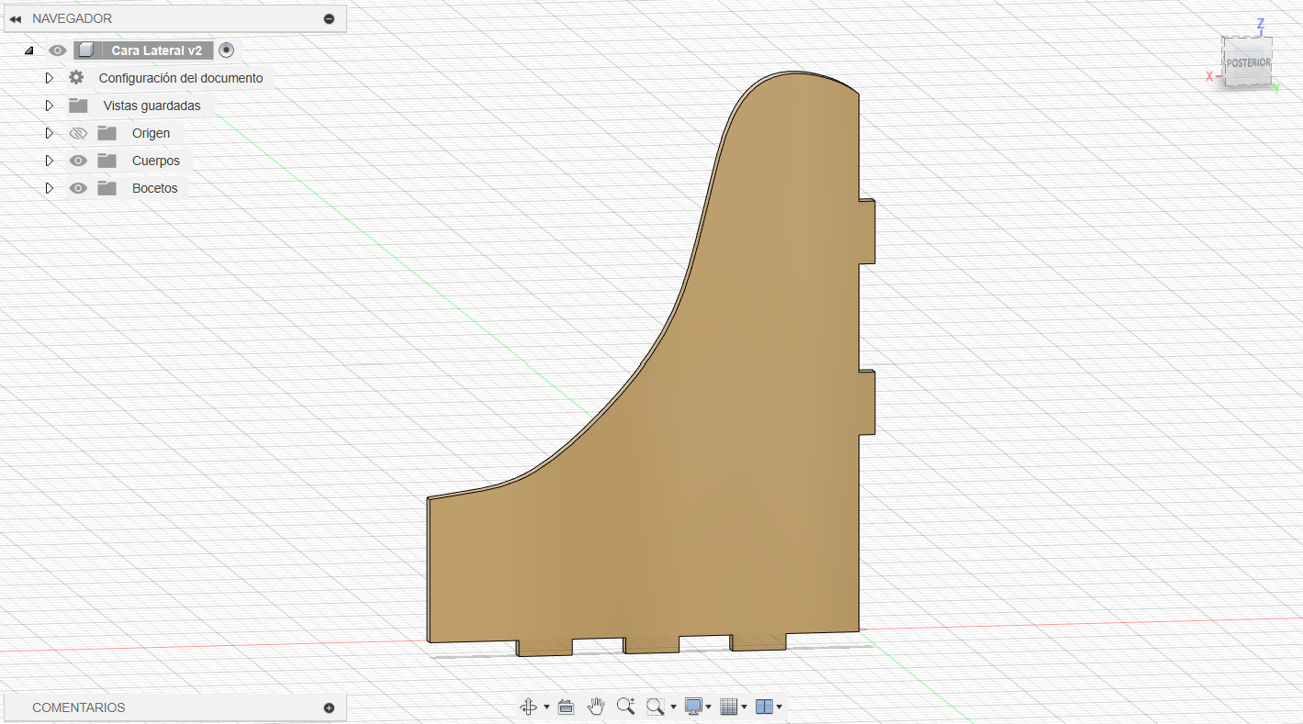
Task: Expand the Display Settings dropdown arrow
Action: click(x=709, y=707)
